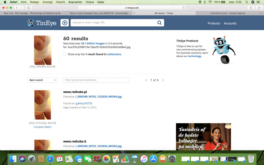This screenshot has width=264, height=165.
Task: Open the Bogmærker menu
Action: pos(75,2)
